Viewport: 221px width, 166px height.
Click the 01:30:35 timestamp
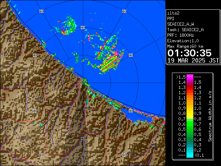pyautogui.click(x=190, y=53)
